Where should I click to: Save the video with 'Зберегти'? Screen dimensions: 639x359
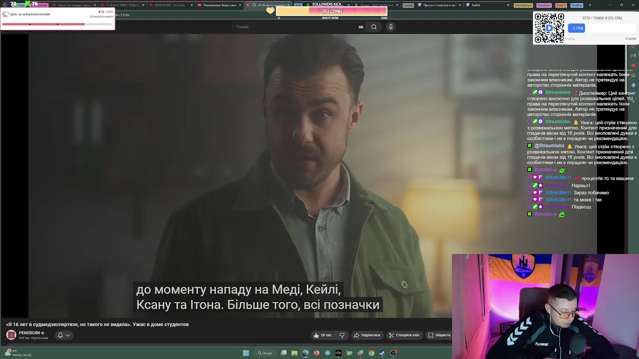coord(439,335)
